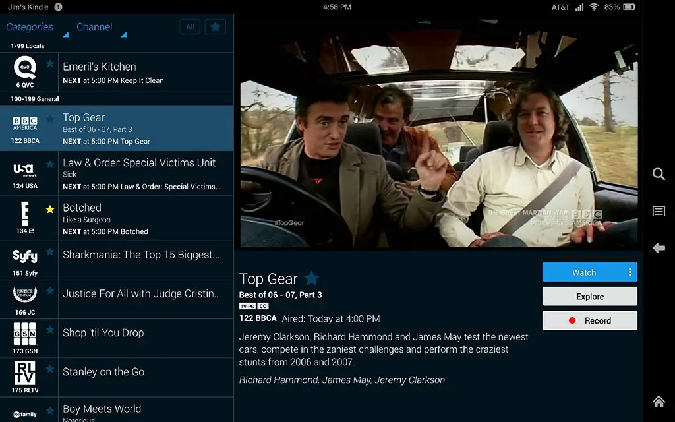675x422 pixels.
Task: Open Watch button more options dots
Action: [630, 272]
